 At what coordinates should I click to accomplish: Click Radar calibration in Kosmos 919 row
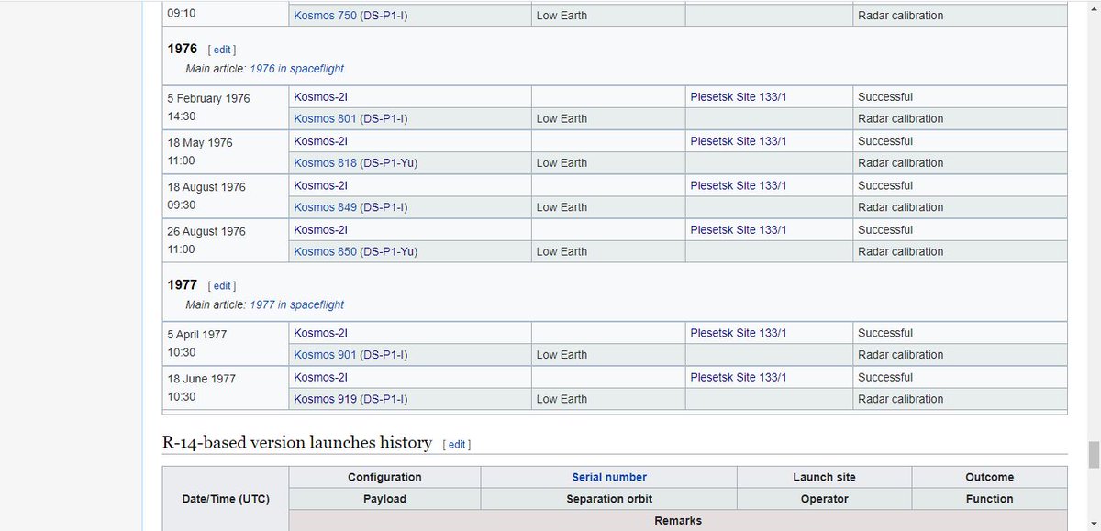pyautogui.click(x=900, y=399)
